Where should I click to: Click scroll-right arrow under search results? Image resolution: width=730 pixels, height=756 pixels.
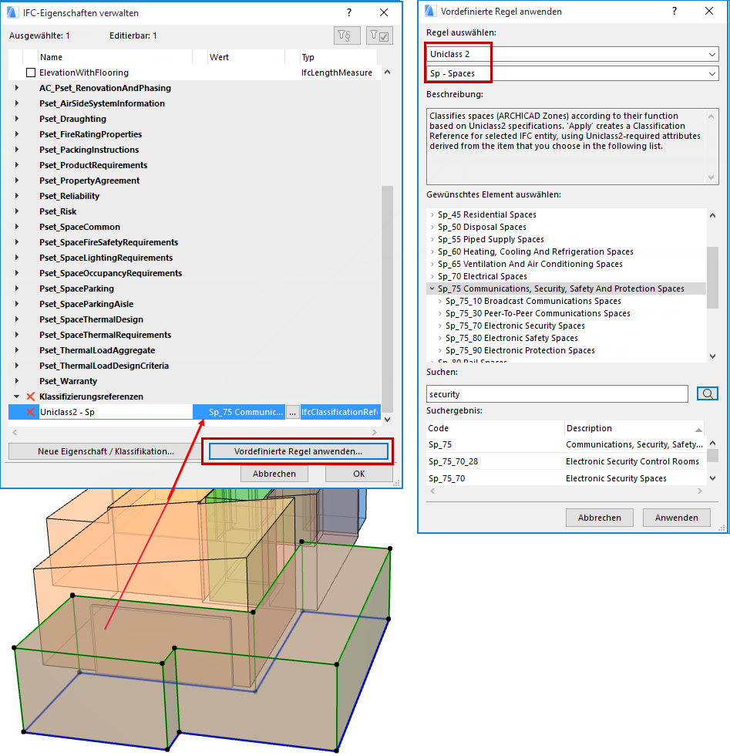pyautogui.click(x=700, y=491)
